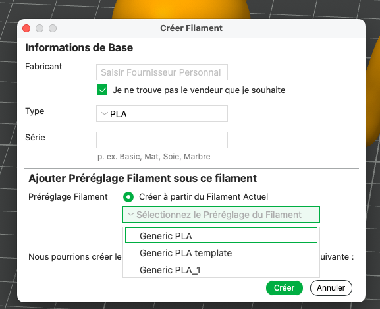Choose 'Generic PLA template' option
This screenshot has width=380, height=309.
[221, 253]
